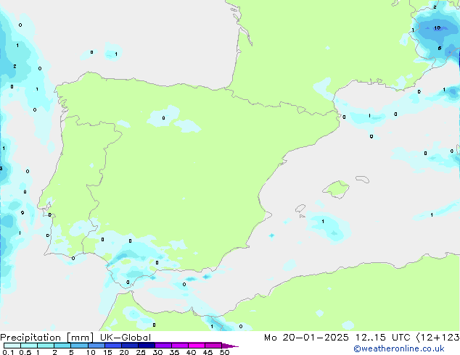Click the 'Precipitation [mm]' title text
The height and width of the screenshot is (355, 460).
pos(46,338)
